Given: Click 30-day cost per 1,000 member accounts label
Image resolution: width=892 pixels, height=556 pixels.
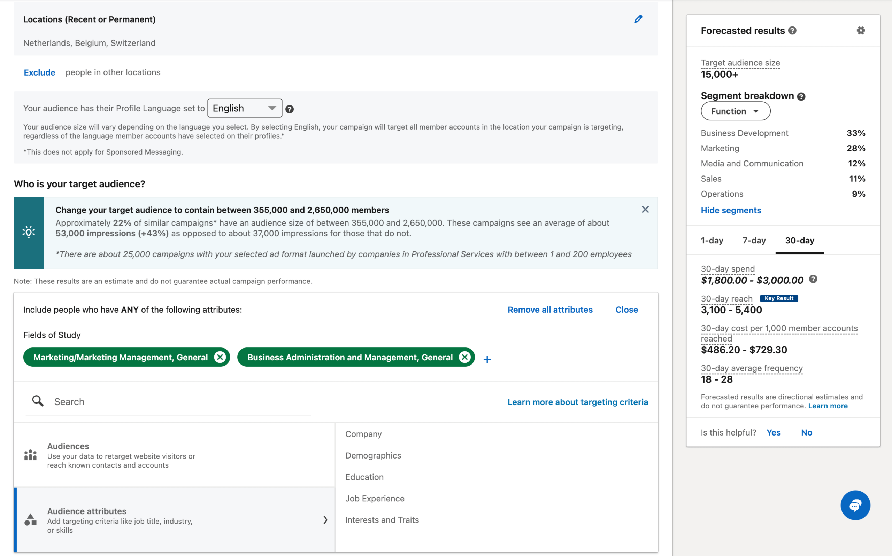Looking at the screenshot, I should (779, 333).
